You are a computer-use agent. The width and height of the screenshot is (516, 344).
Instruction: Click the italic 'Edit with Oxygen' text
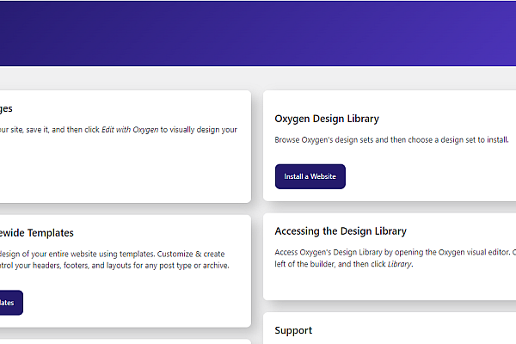(x=130, y=130)
